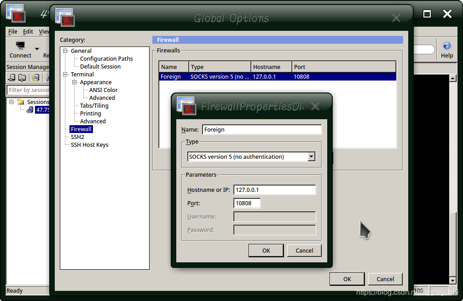Image resolution: width=463 pixels, height=301 pixels.
Task: Close the Global Options window
Action: [x=396, y=18]
